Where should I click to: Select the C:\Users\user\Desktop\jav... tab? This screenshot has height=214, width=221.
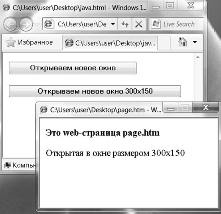[110, 43]
